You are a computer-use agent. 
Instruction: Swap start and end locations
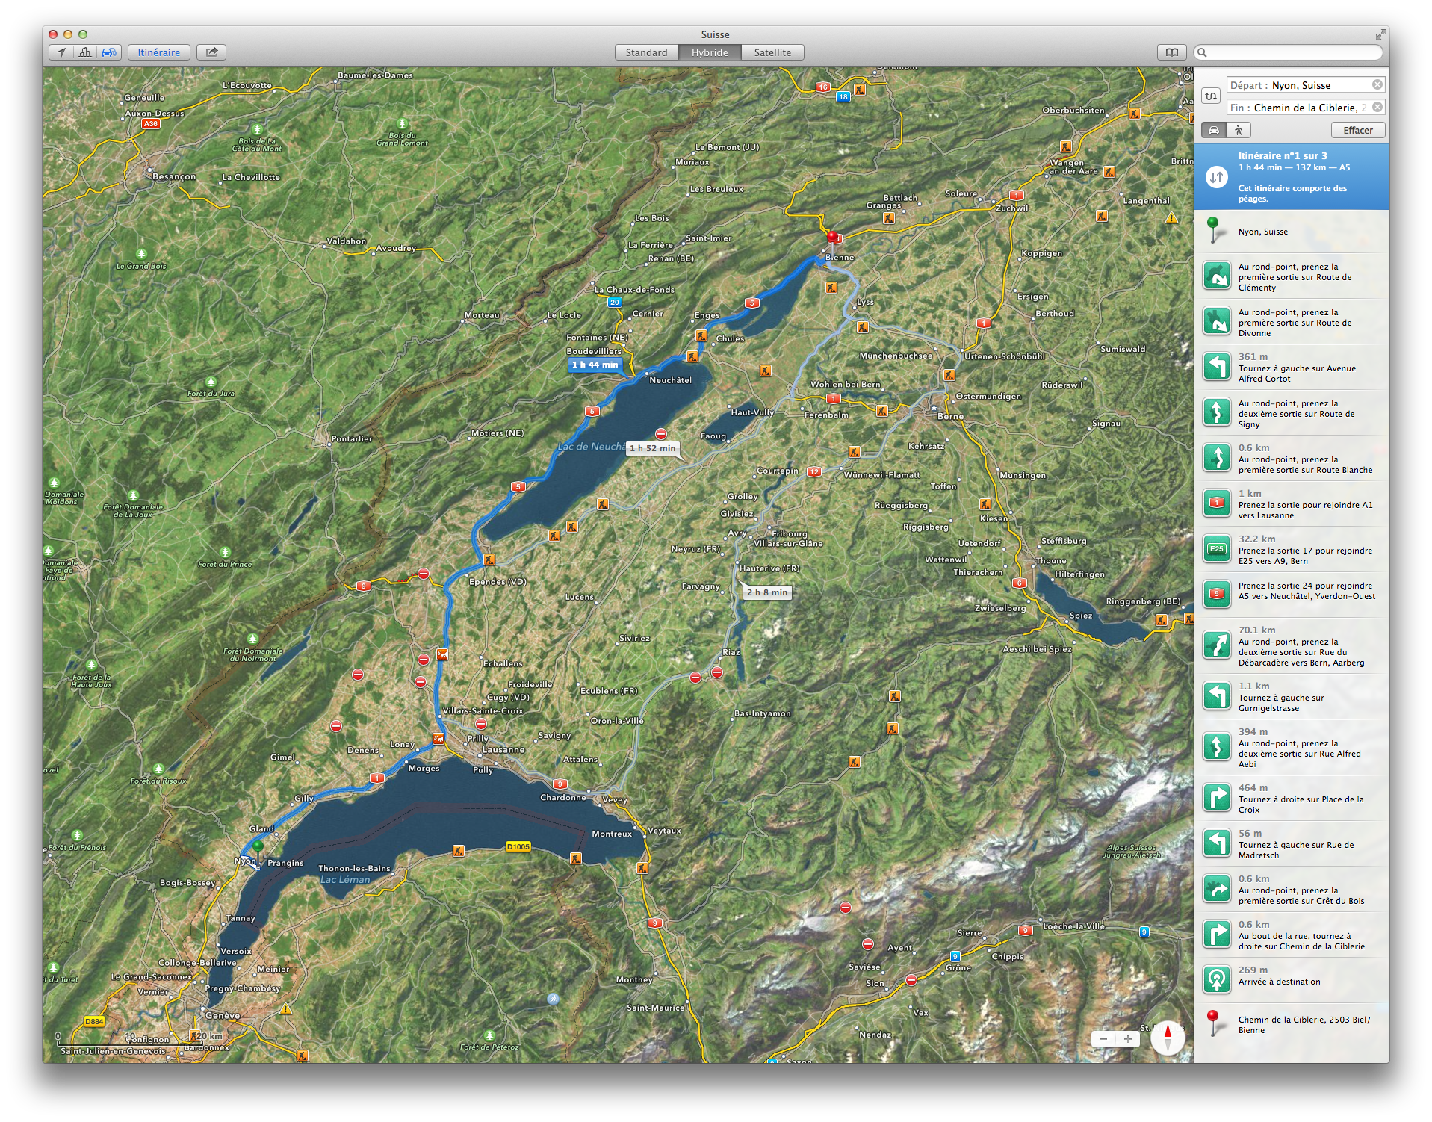[x=1210, y=96]
